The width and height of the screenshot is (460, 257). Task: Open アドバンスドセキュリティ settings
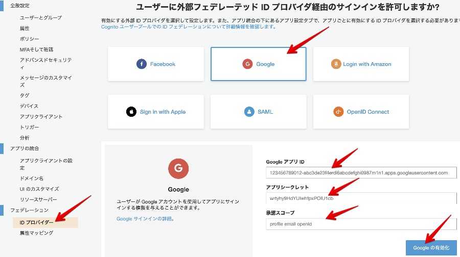46,64
